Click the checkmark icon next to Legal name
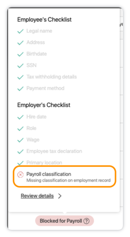 click(x=20, y=31)
